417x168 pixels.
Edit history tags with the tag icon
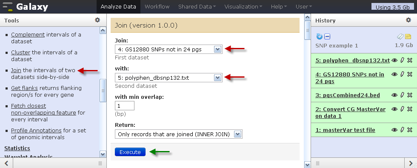(x=400, y=36)
